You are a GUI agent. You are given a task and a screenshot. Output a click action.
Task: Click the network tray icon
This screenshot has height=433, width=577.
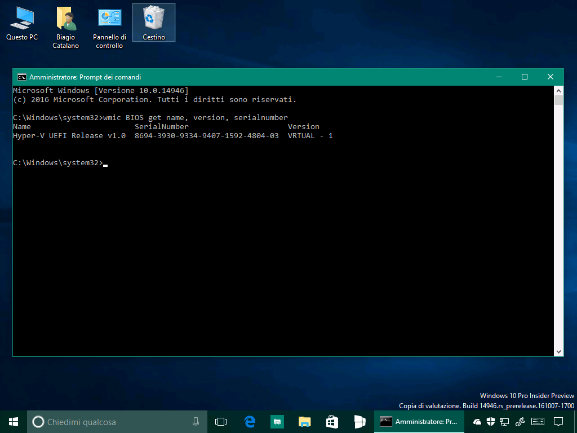pyautogui.click(x=504, y=422)
